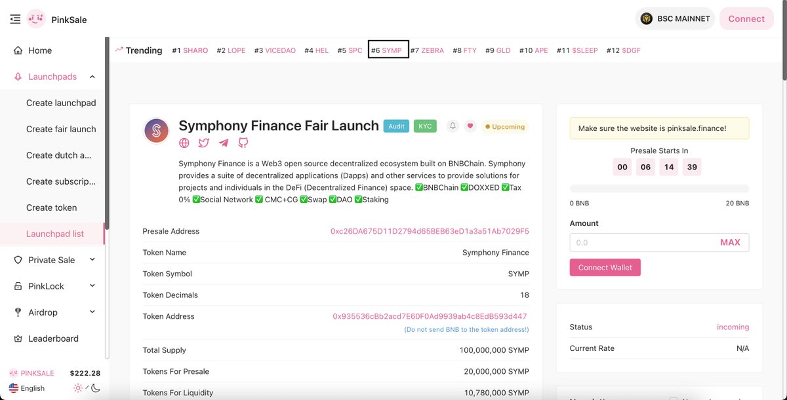
Task: Click the Connect Wallet button
Action: pos(605,267)
